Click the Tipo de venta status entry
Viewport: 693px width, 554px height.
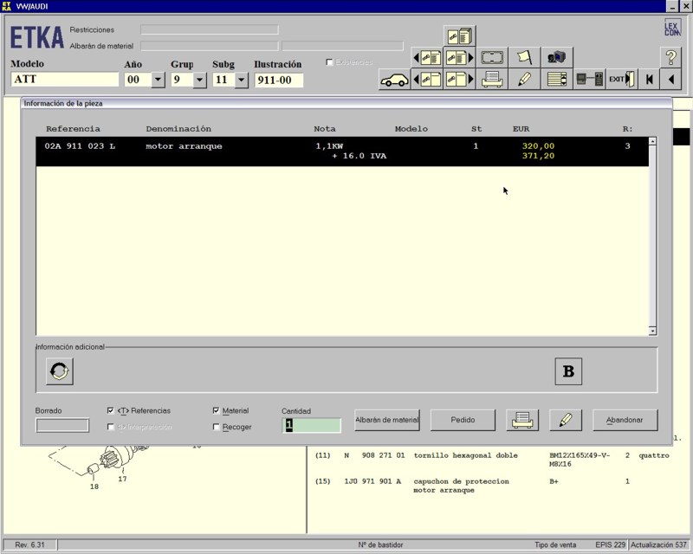(555, 544)
